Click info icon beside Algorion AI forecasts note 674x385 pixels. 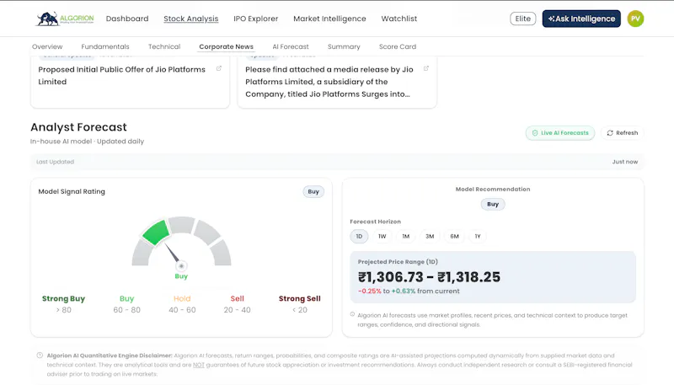[x=352, y=314]
